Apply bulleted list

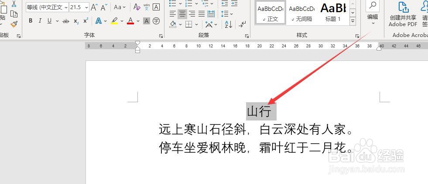tap(173, 3)
